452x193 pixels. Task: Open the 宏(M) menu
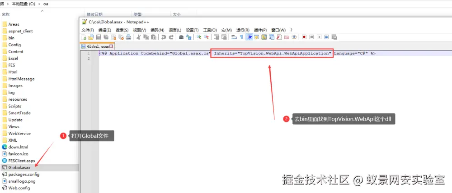pyautogui.click(x=226, y=30)
